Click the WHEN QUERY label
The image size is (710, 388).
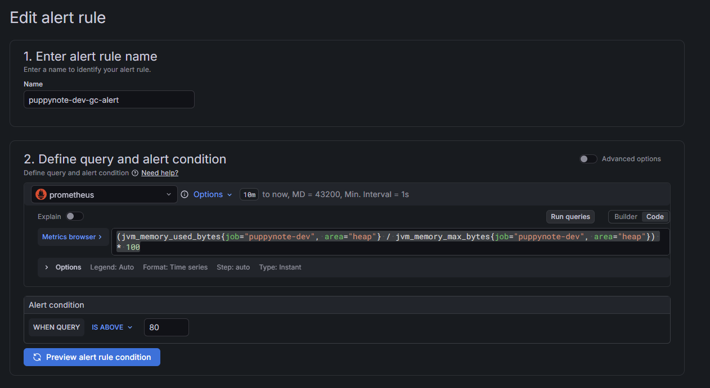(x=56, y=327)
